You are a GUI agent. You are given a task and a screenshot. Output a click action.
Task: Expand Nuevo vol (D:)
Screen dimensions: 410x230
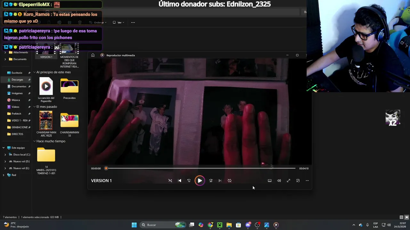pos(5,161)
